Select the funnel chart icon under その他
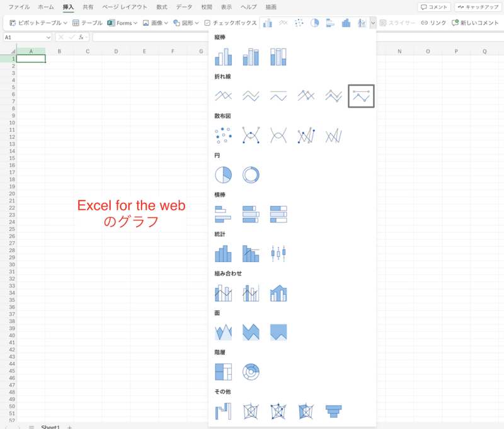This screenshot has height=429, width=504. click(x=333, y=411)
